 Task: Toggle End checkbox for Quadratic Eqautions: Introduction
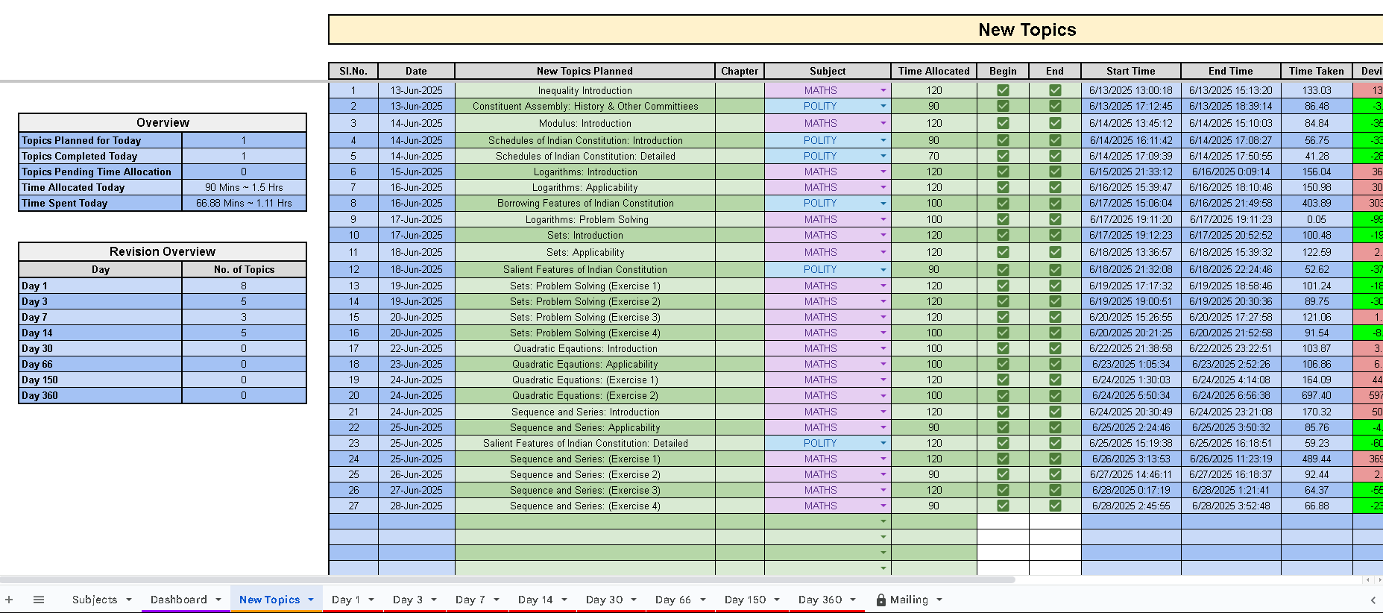pos(1055,348)
